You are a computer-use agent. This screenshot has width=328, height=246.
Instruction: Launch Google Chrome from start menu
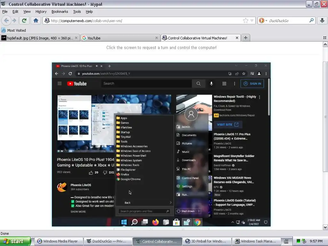[128, 179]
